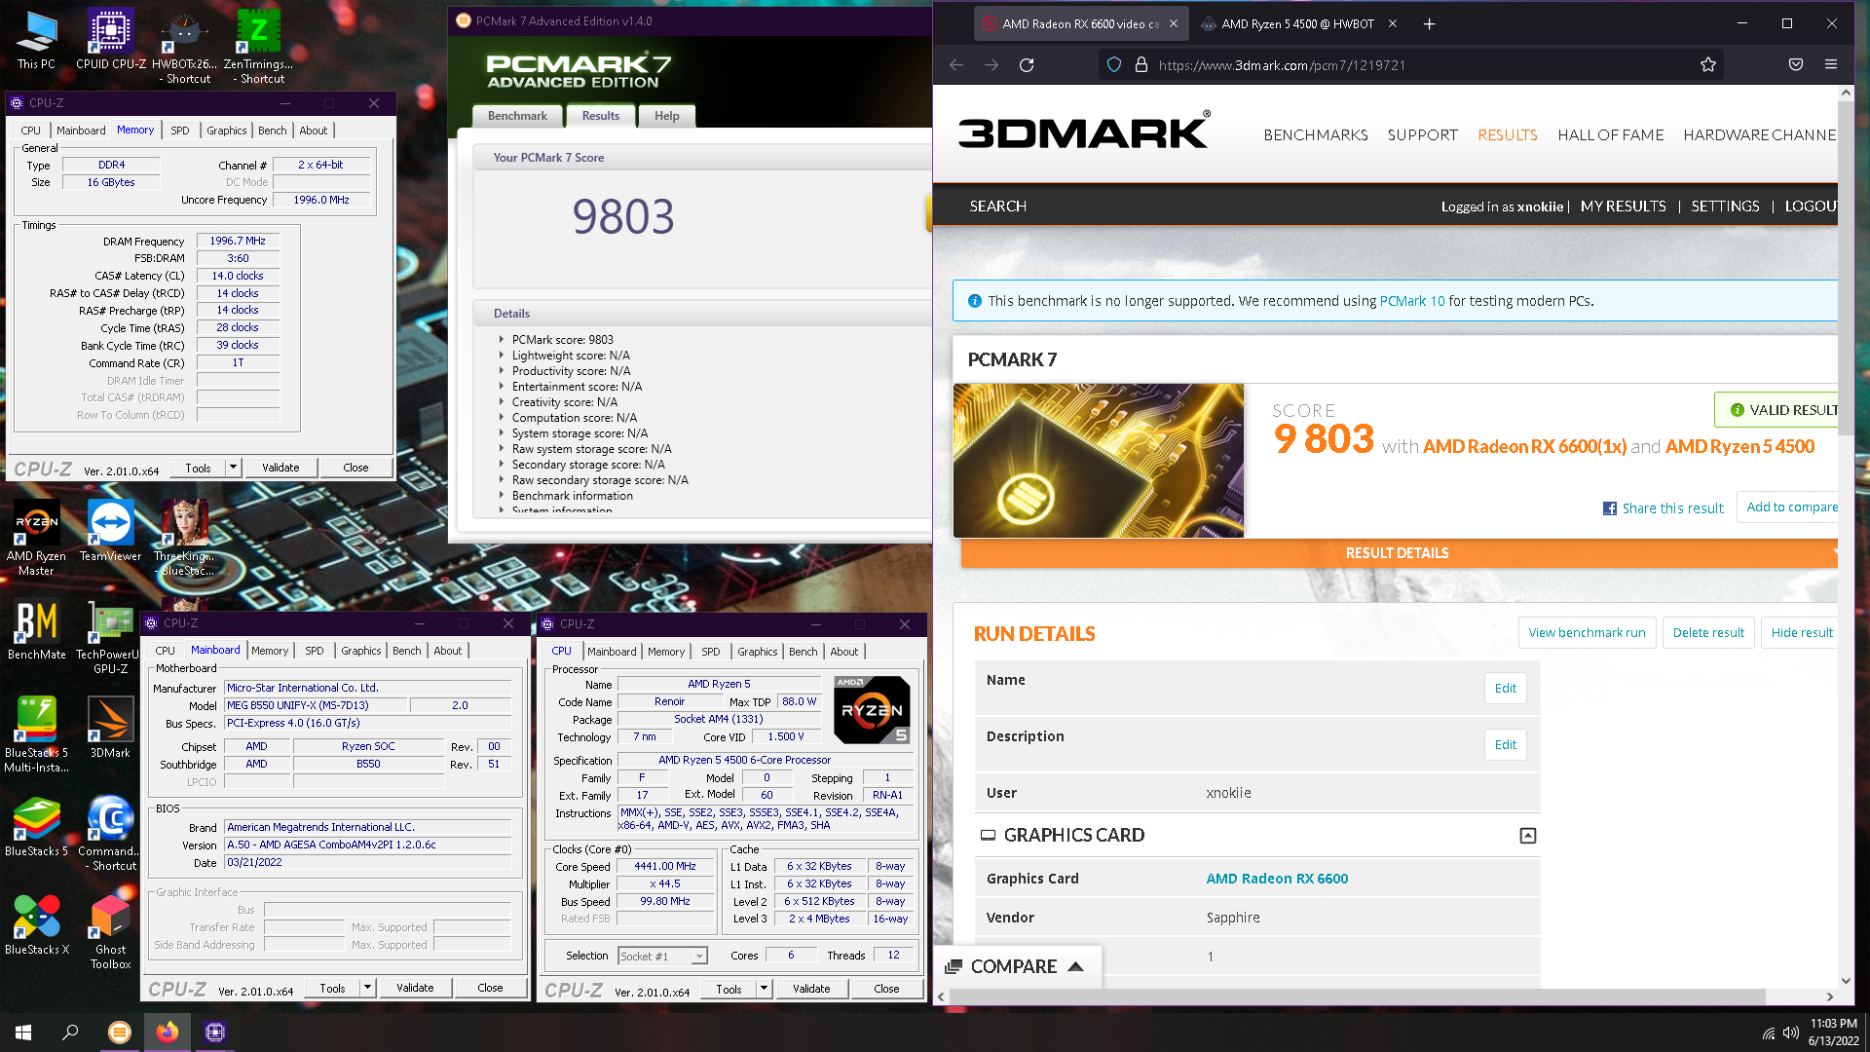This screenshot has width=1870, height=1052.
Task: Click Hide result button
Action: [1800, 633]
